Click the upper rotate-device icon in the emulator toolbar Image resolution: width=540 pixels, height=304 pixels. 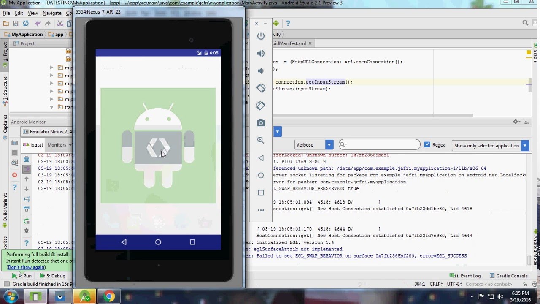261,88
